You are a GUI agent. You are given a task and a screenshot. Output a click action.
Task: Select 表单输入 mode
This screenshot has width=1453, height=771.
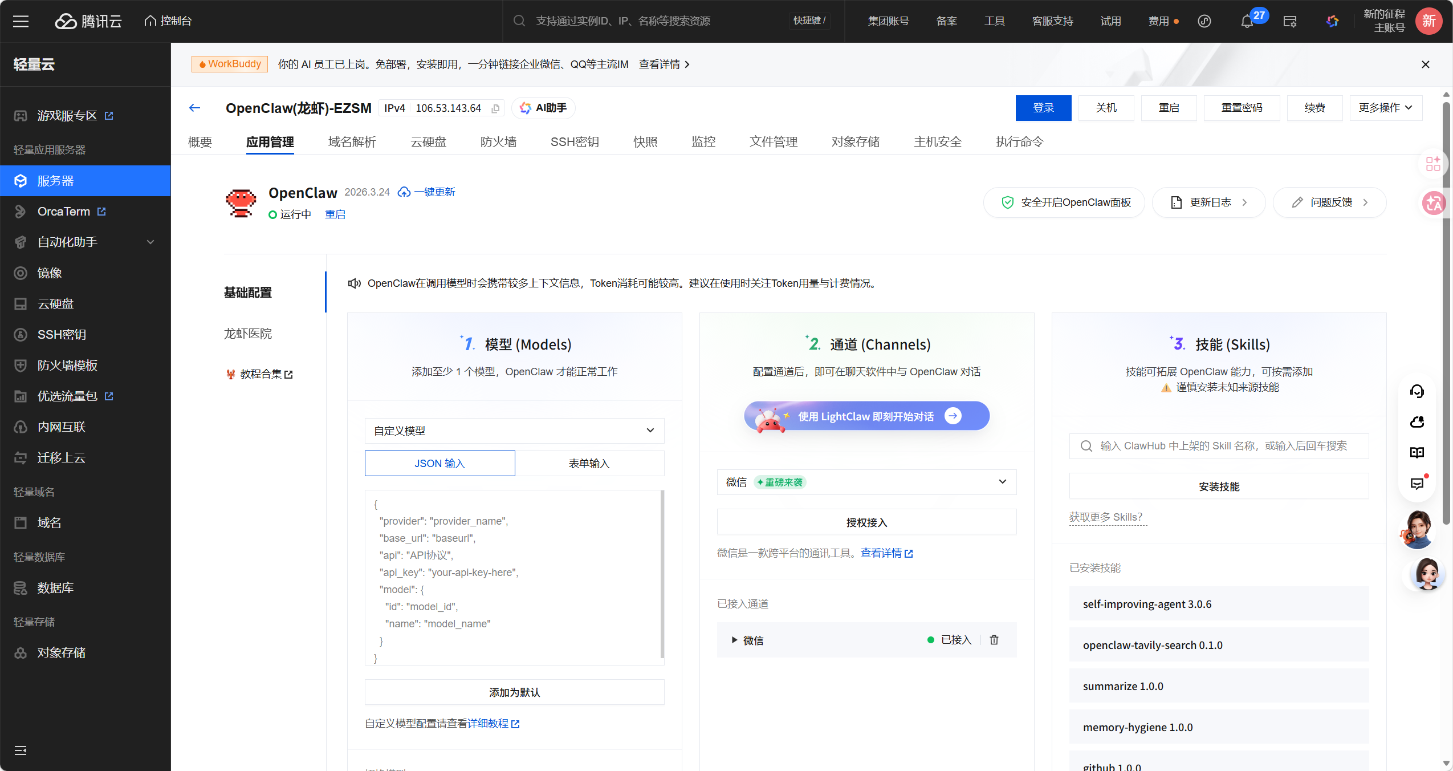click(x=589, y=464)
